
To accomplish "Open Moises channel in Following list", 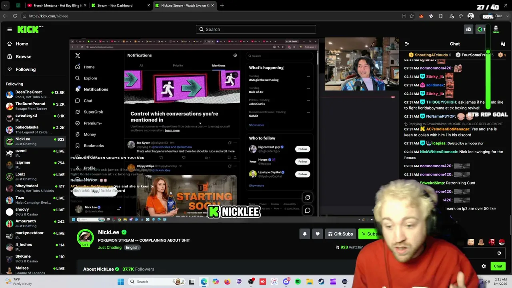I will pos(35,270).
